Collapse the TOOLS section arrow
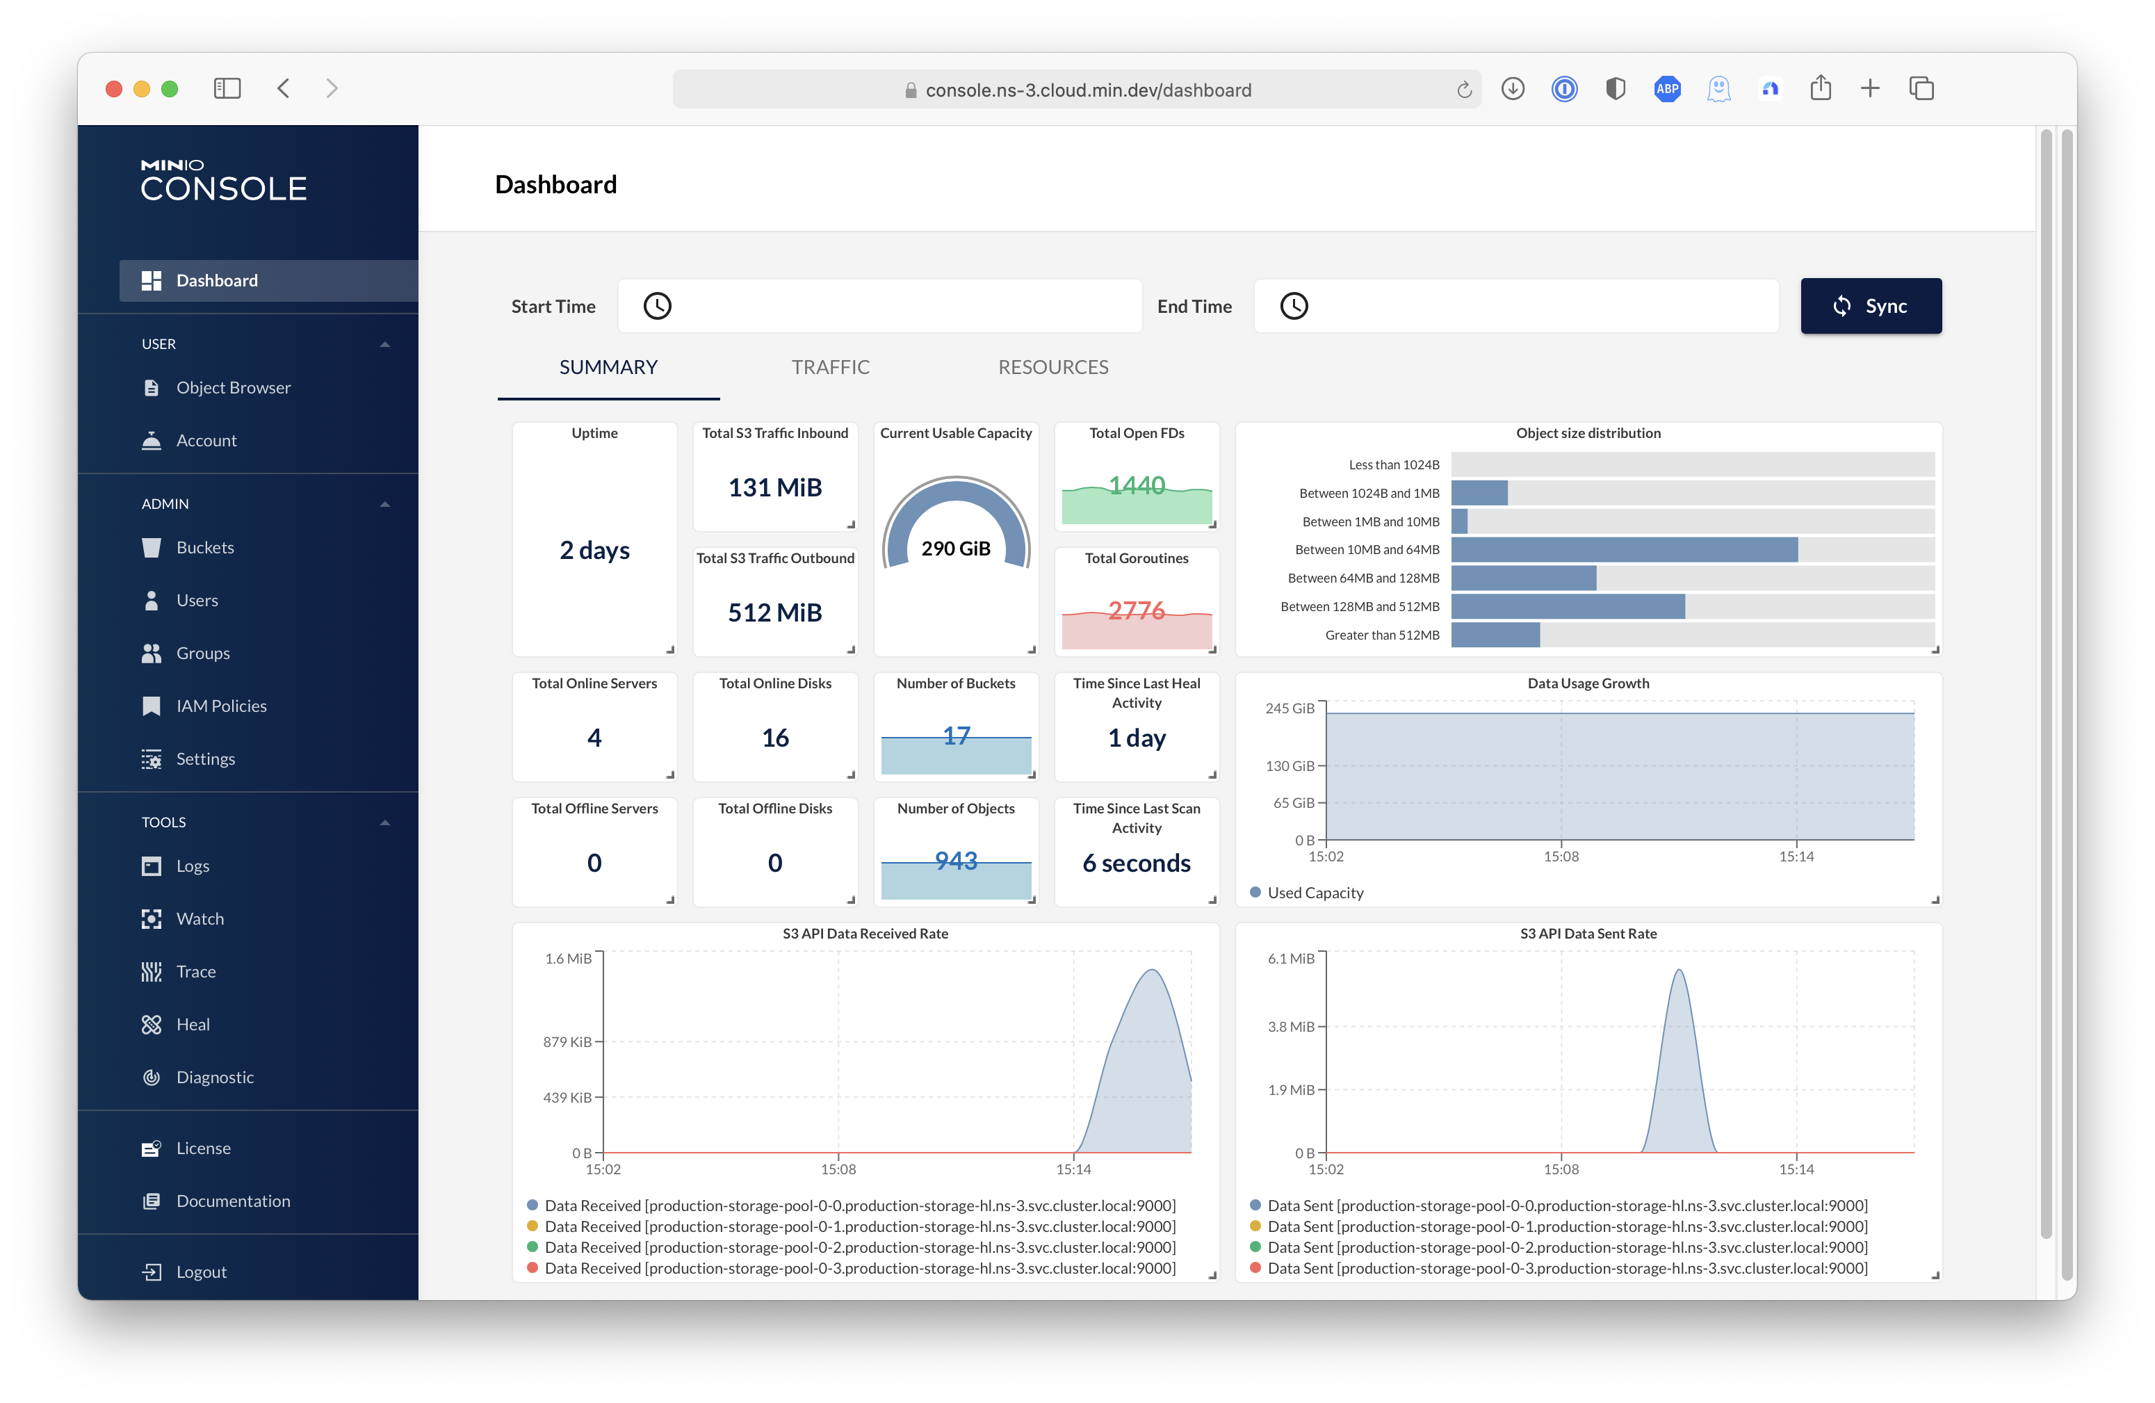Image resolution: width=2155 pixels, height=1403 pixels. [x=385, y=822]
